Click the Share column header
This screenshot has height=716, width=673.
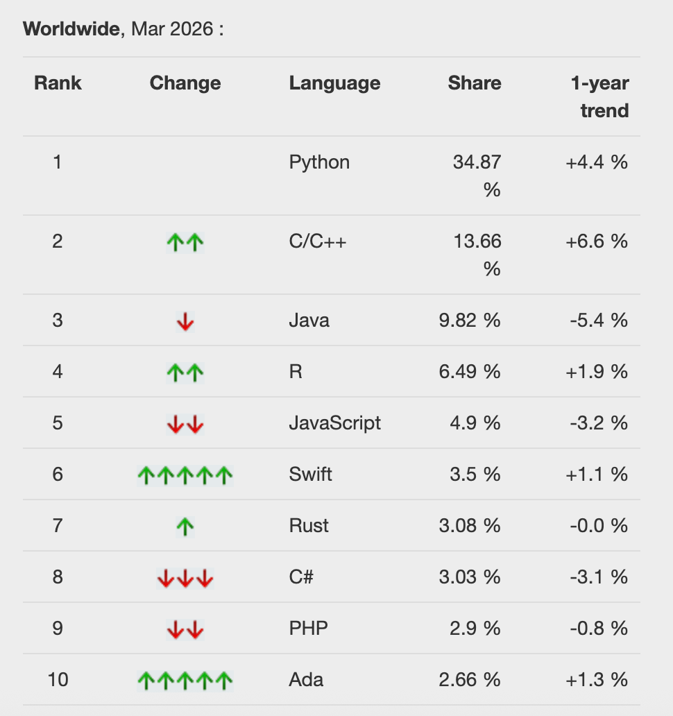point(475,83)
